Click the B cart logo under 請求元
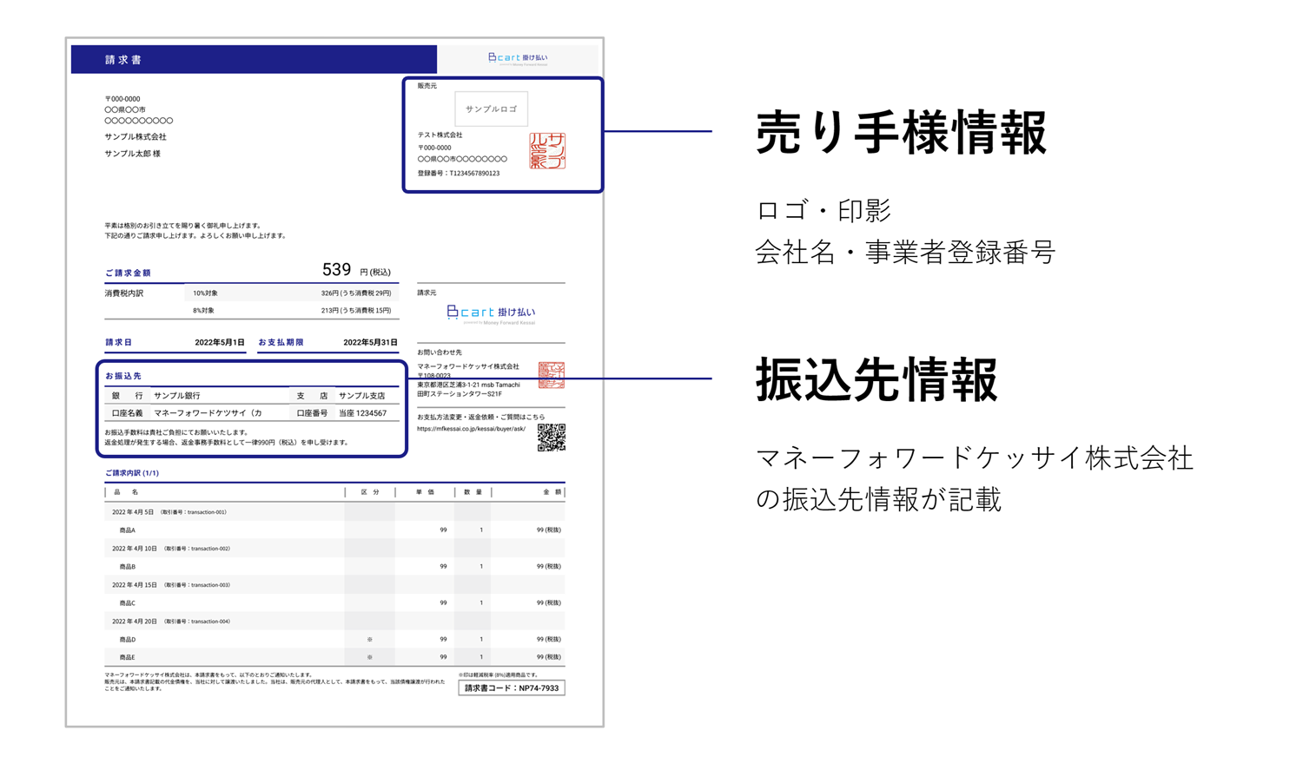This screenshot has height=770, width=1303. point(491,313)
